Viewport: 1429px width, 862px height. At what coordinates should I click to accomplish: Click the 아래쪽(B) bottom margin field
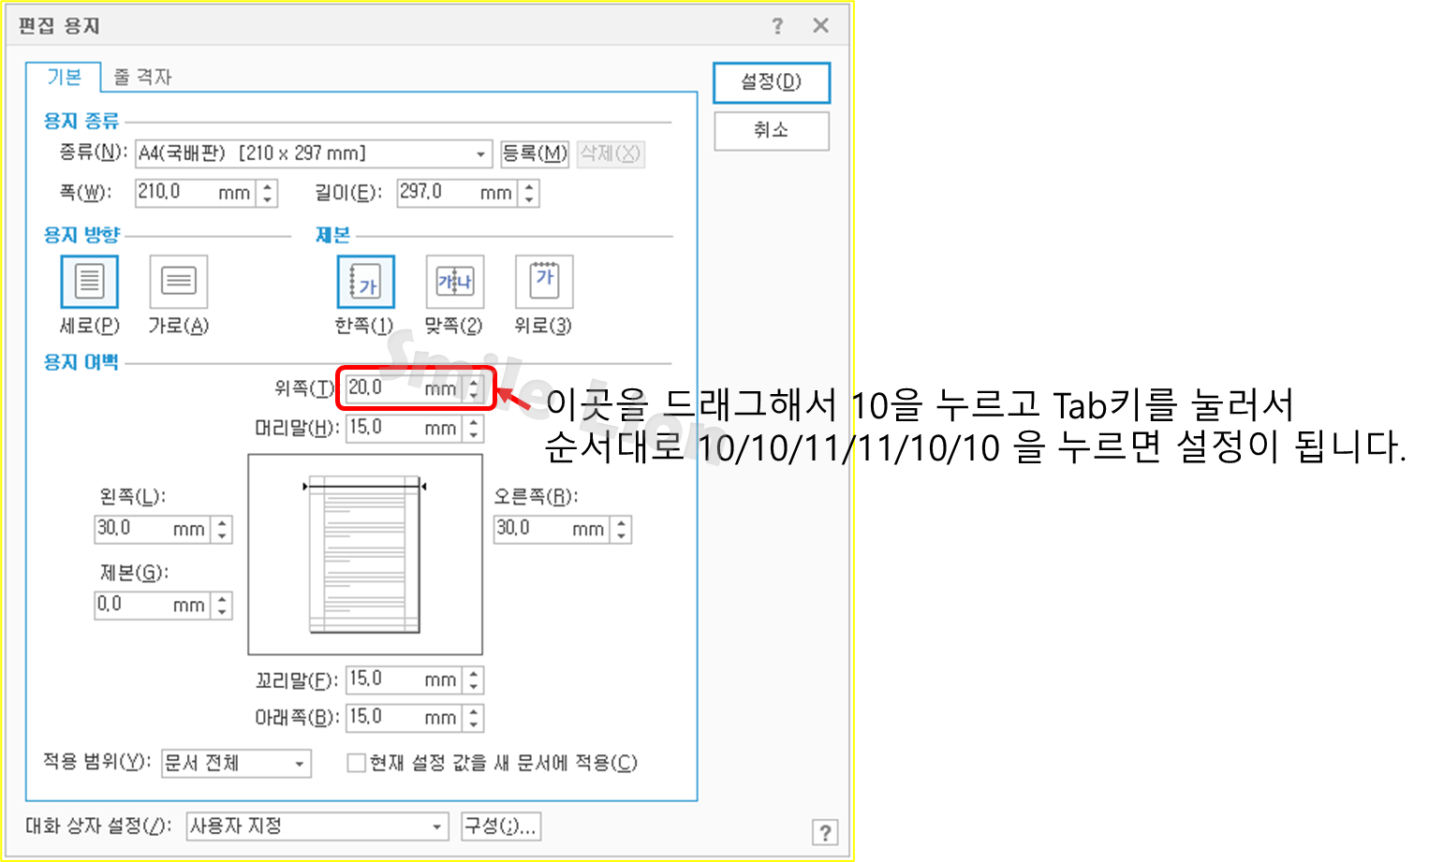(405, 718)
